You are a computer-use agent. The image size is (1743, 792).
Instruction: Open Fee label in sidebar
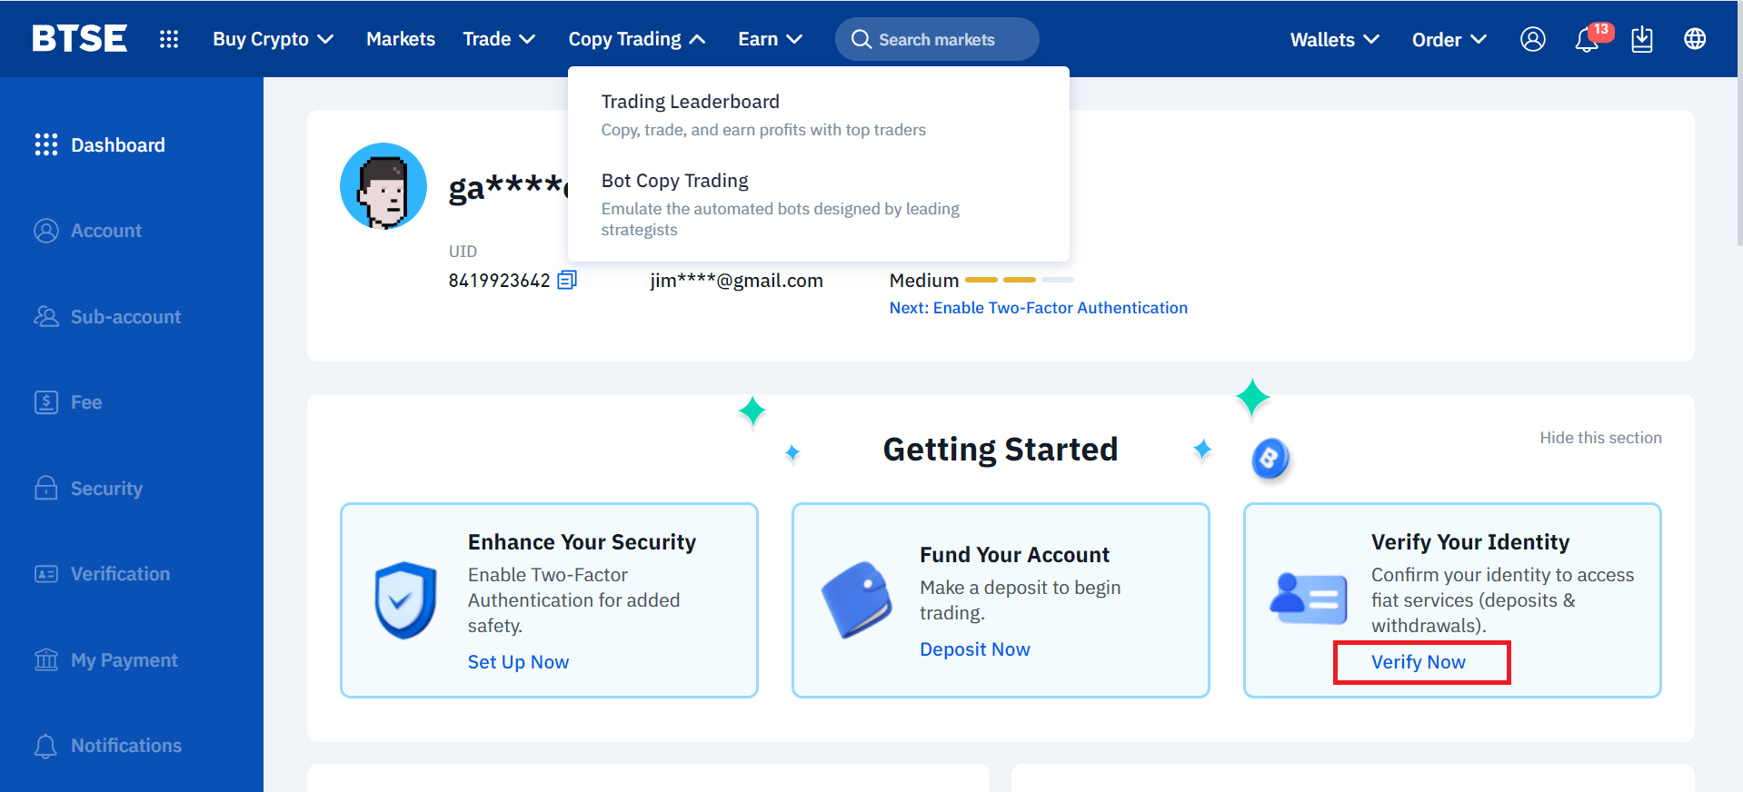(x=86, y=402)
